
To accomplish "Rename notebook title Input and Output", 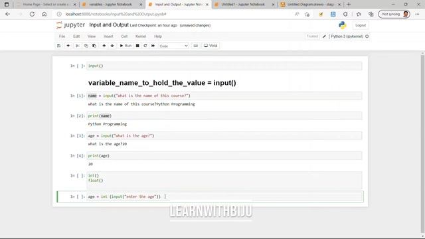I will click(109, 25).
